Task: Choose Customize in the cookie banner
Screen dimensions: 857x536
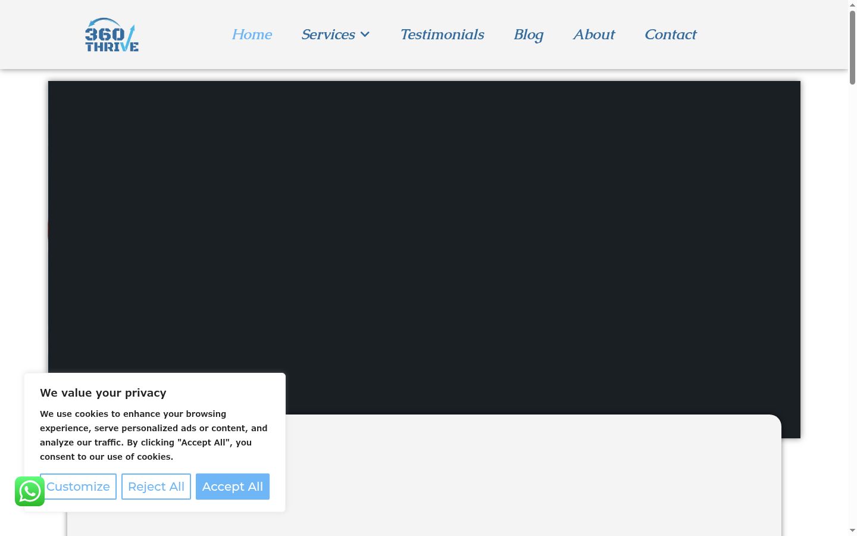Action: pyautogui.click(x=78, y=487)
